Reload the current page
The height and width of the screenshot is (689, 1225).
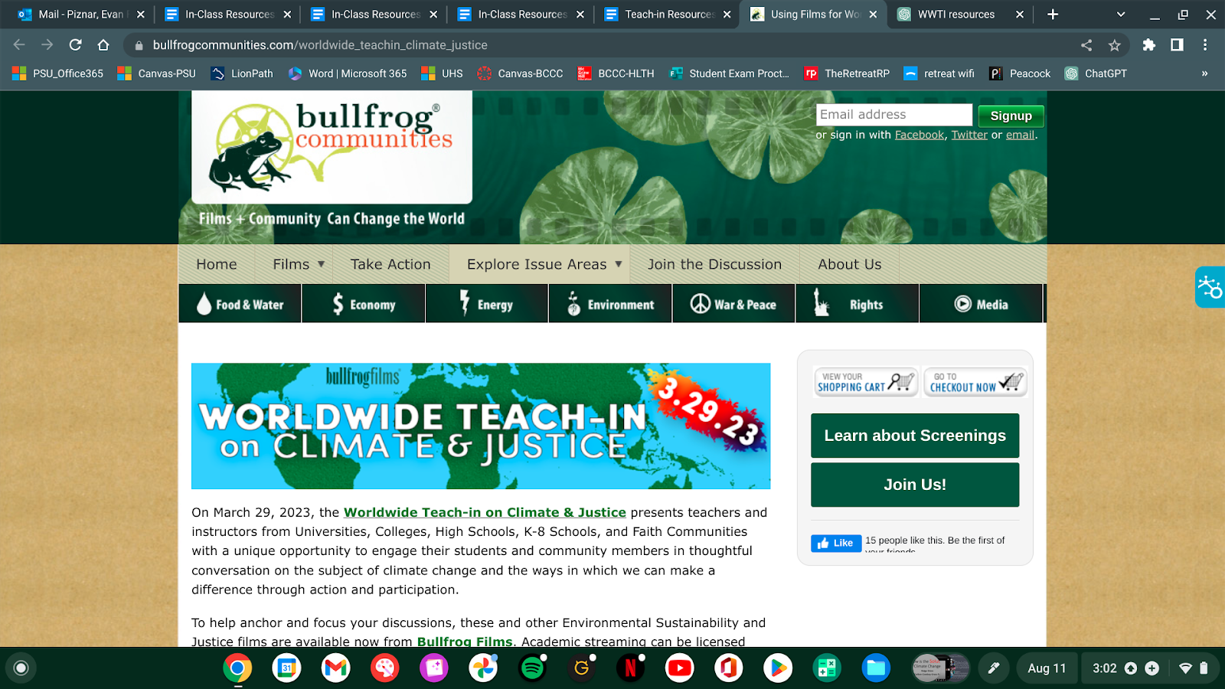point(75,45)
